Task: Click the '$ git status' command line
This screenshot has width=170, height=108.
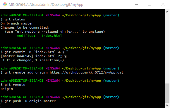Action: click(x=13, y=19)
